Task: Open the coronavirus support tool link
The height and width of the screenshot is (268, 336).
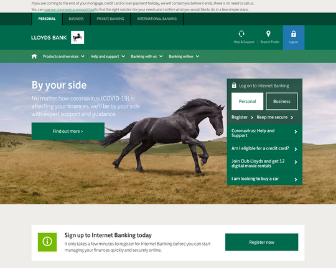Action: pos(69,10)
